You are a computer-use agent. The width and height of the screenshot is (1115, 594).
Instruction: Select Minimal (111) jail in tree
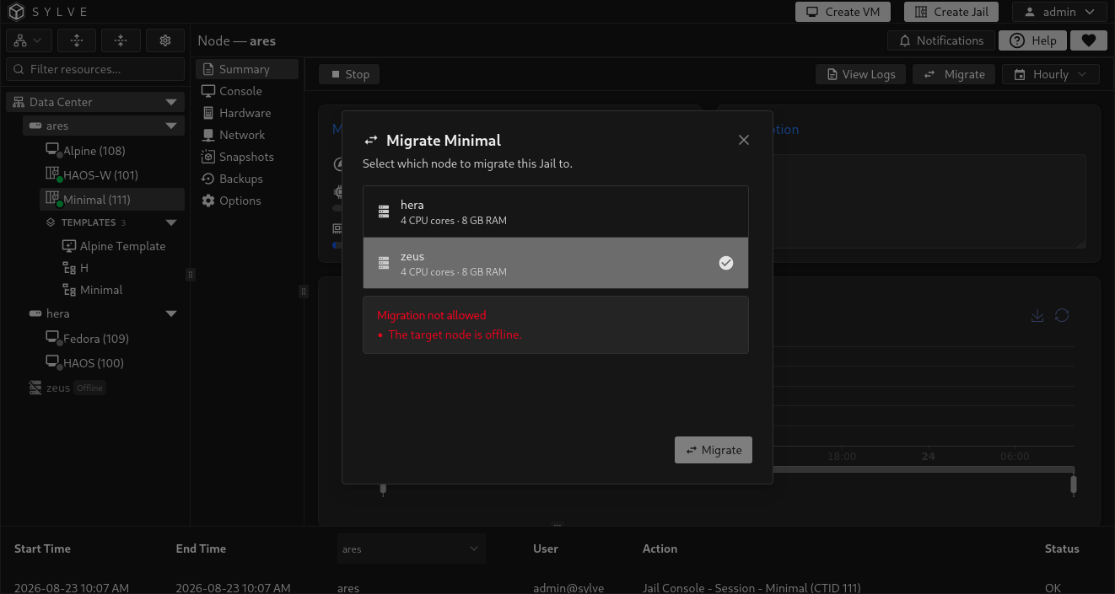(111, 200)
